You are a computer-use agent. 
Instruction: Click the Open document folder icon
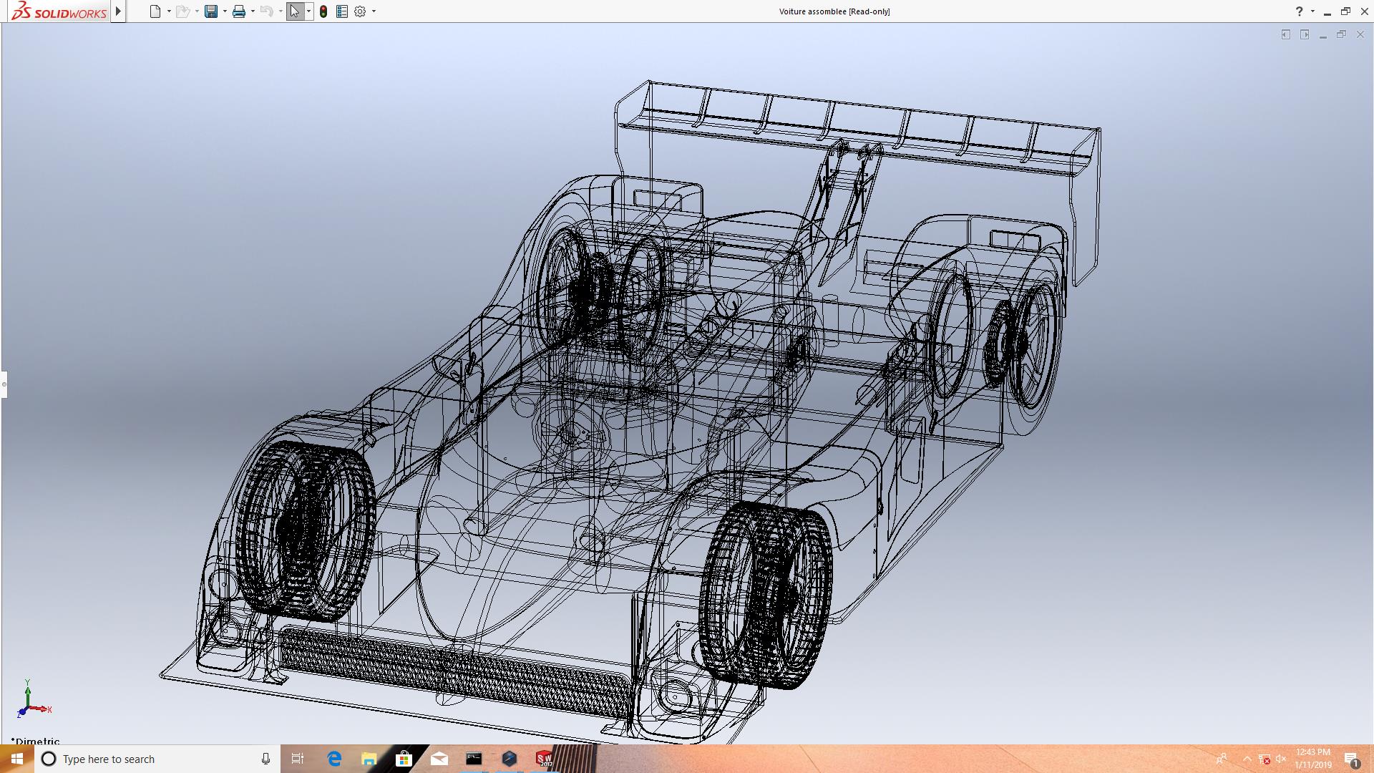182,11
